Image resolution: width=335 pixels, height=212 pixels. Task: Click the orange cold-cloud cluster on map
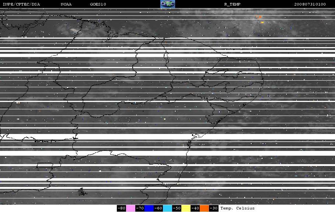pos(259,17)
